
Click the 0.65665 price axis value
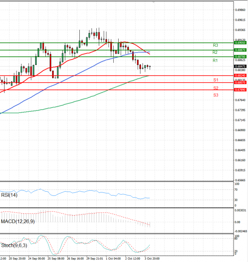coord(240,180)
